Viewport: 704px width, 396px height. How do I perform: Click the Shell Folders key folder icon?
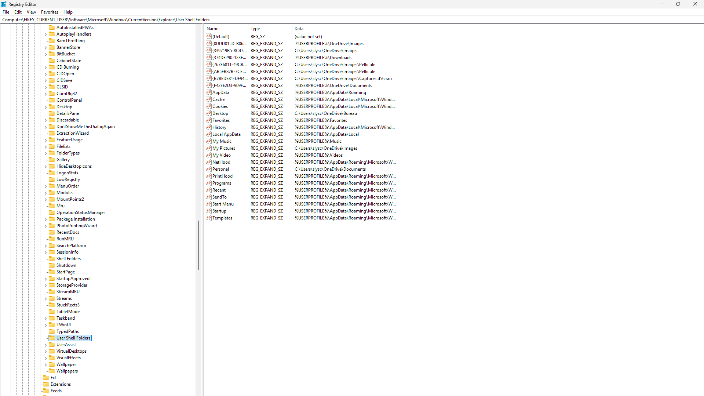coord(52,259)
